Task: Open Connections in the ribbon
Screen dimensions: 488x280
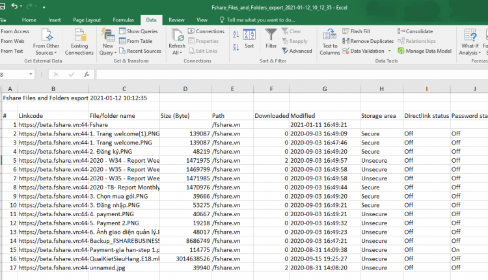Action: coord(206,31)
